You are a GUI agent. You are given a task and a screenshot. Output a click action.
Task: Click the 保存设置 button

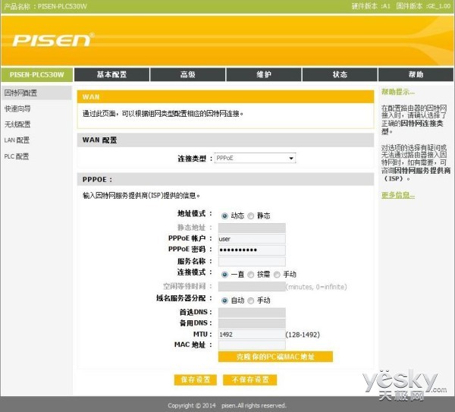tap(196, 380)
